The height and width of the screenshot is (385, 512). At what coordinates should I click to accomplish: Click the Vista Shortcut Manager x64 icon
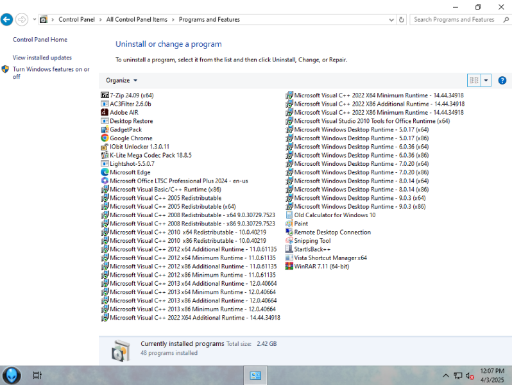click(289, 258)
